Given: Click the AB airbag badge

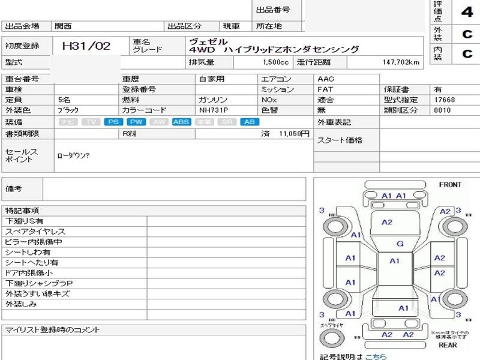Looking at the screenshot, I should [x=250, y=122].
